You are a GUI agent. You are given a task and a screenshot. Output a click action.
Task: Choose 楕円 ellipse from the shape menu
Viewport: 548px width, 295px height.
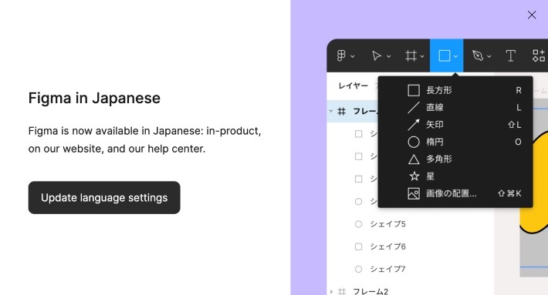point(455,142)
